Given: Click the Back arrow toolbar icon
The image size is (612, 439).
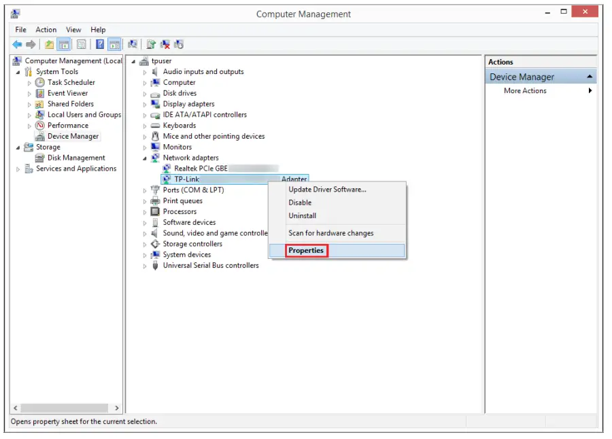Looking at the screenshot, I should 17,44.
